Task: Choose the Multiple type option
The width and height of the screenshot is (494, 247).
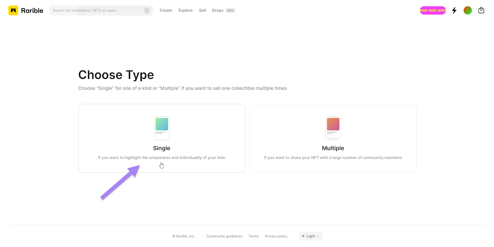Action: 333,148
